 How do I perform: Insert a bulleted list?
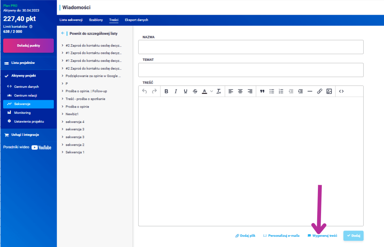click(272, 91)
